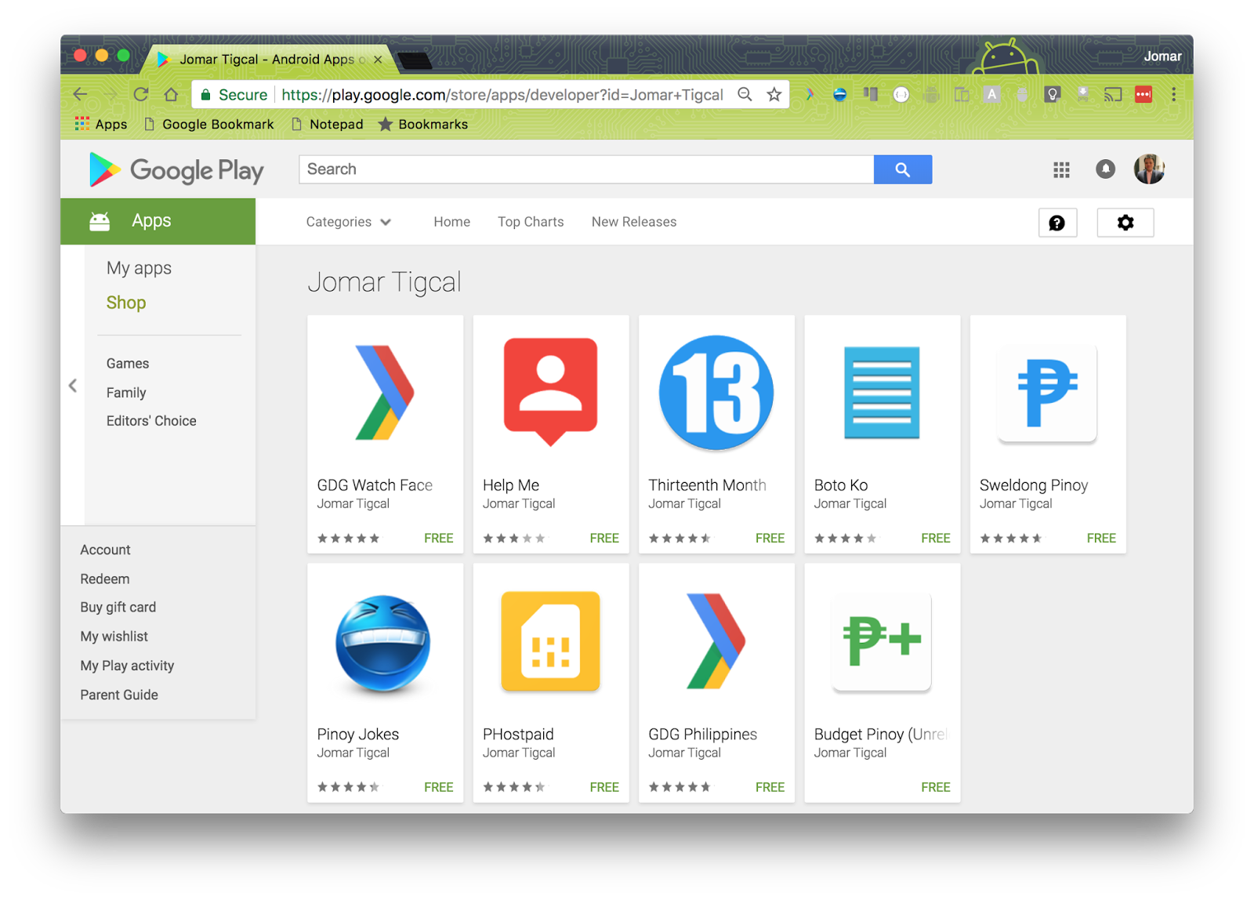Open the GDG Philippines app icon
This screenshot has height=900, width=1254.
(x=716, y=641)
